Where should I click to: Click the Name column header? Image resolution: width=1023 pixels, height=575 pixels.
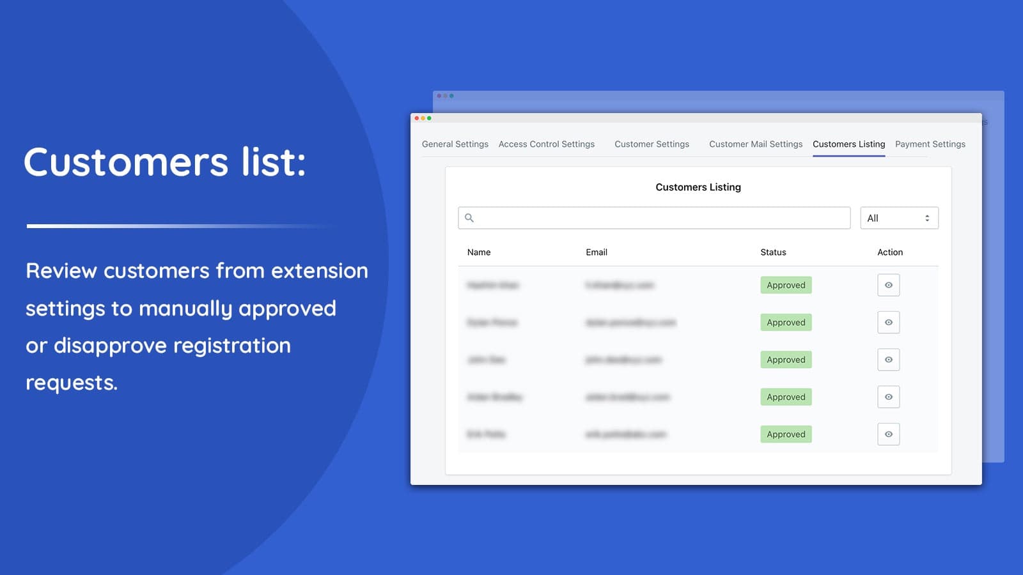point(479,252)
